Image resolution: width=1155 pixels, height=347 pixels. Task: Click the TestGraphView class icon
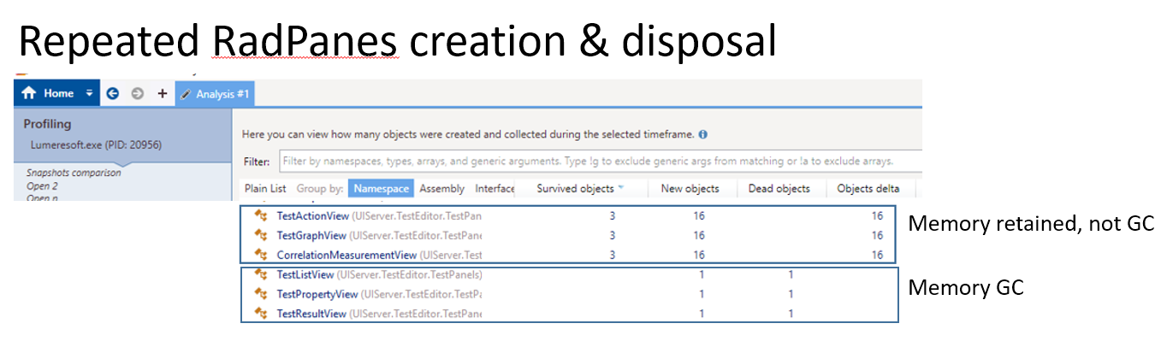pos(262,235)
